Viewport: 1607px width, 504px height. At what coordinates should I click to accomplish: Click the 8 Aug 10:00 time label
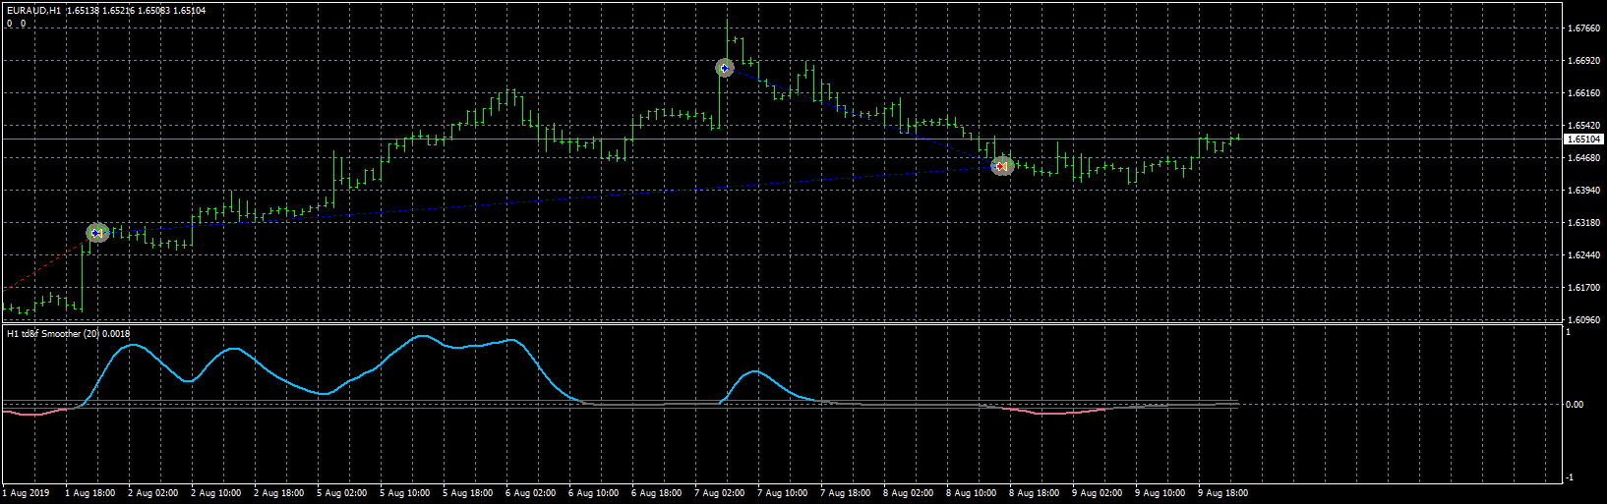972,493
